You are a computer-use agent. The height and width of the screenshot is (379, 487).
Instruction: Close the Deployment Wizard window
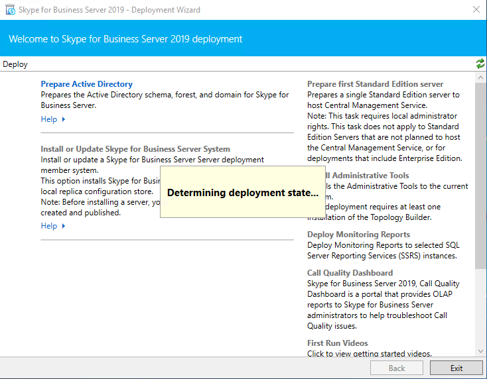pyautogui.click(x=476, y=10)
